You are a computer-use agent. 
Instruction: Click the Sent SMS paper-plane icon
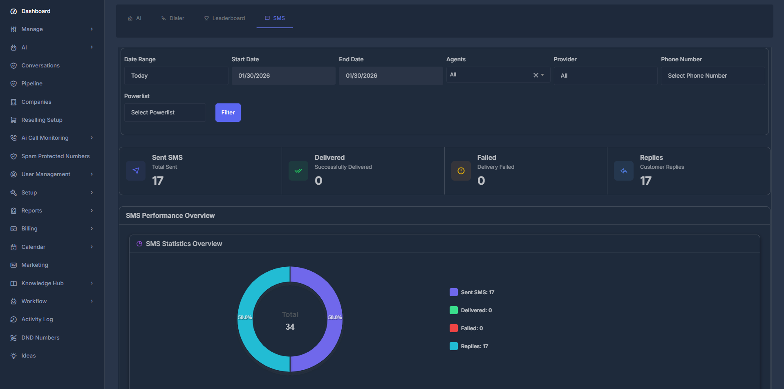[x=136, y=171]
